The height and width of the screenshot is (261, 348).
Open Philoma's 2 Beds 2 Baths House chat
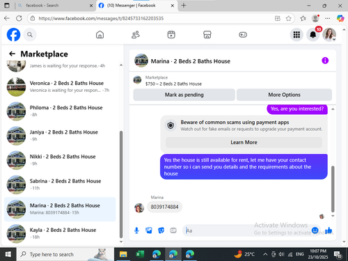[61, 111]
